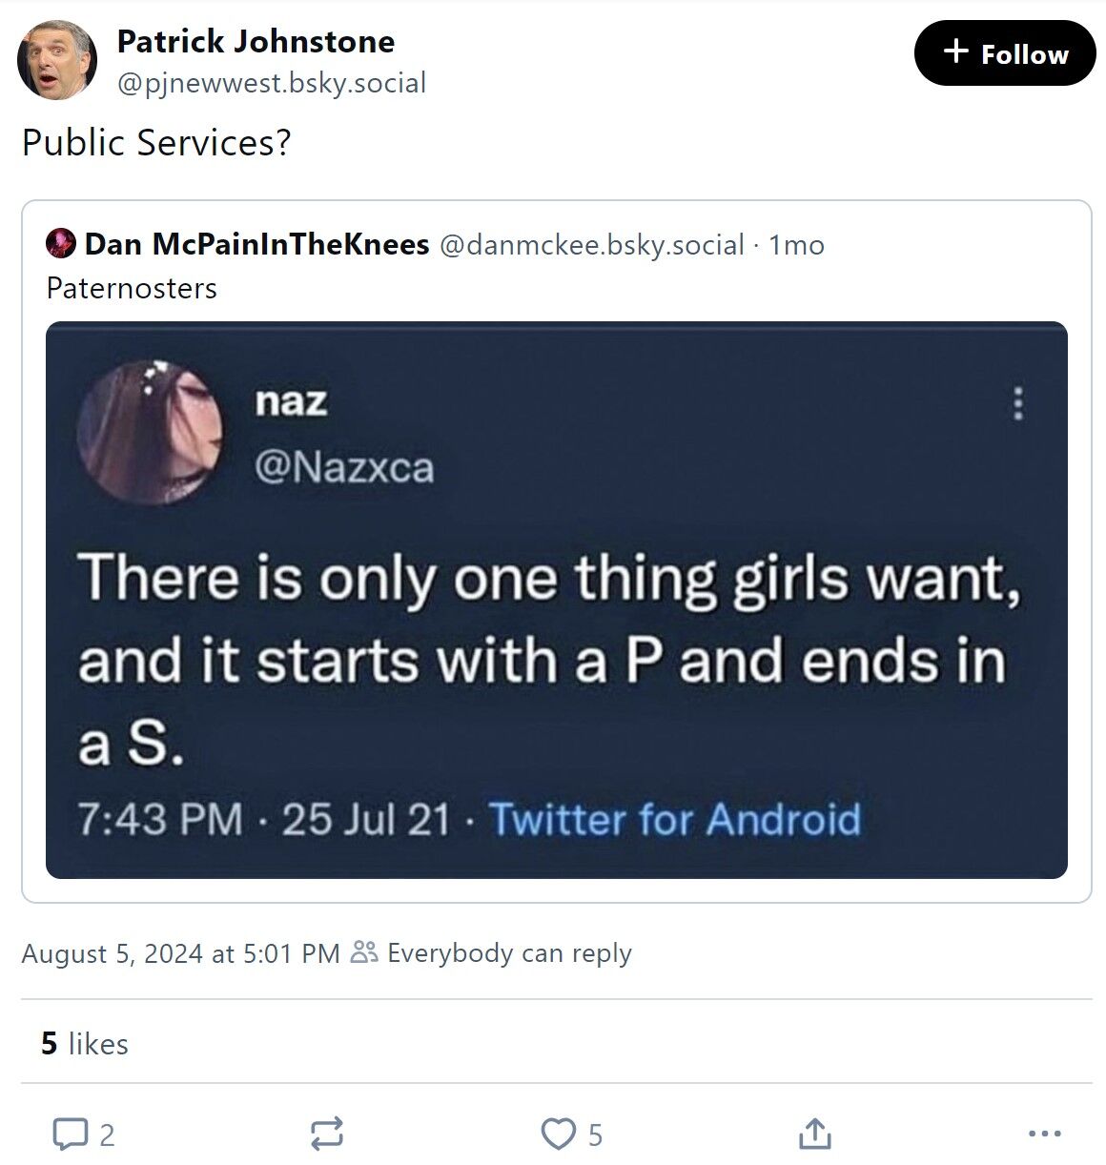The height and width of the screenshot is (1165, 1106).
Task: Open @danmckee.bsky.social profile
Action: pyautogui.click(x=590, y=244)
